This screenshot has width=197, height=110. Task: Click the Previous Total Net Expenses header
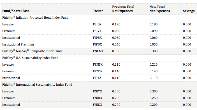pyautogui.click(x=123, y=9)
